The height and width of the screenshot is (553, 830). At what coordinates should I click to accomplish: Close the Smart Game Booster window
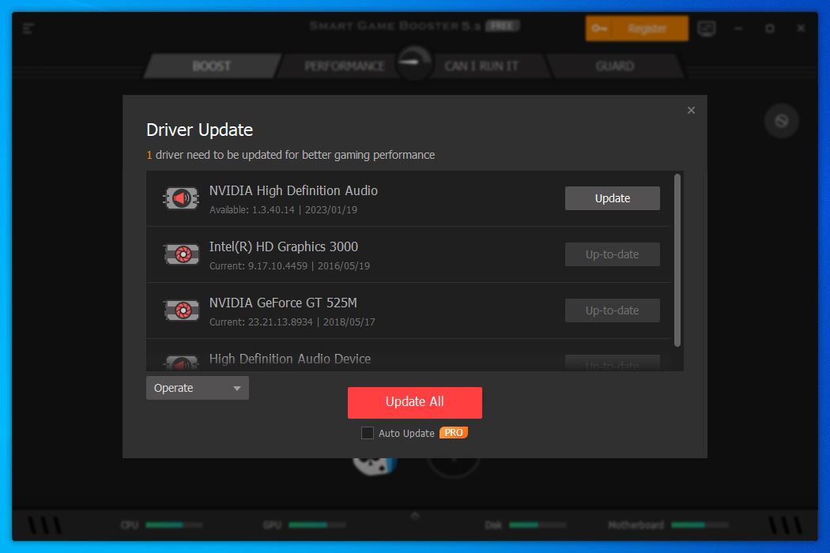coord(801,28)
